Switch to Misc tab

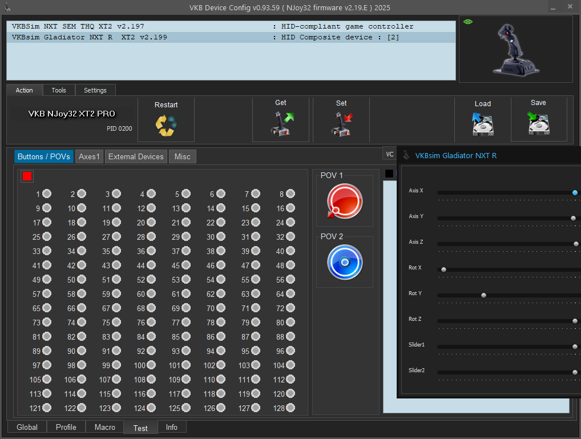[x=182, y=156]
